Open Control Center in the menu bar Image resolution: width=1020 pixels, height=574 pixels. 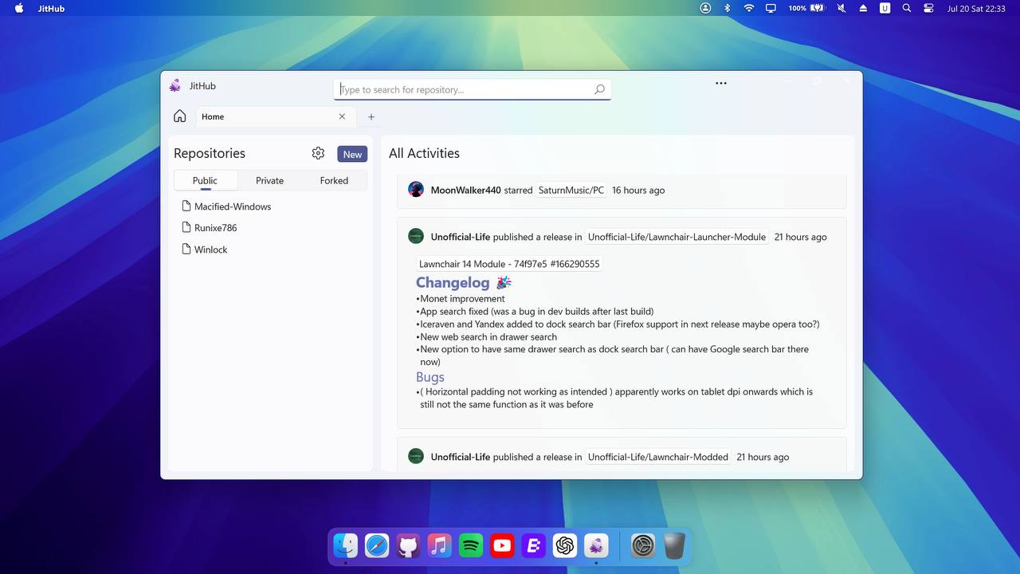click(928, 8)
